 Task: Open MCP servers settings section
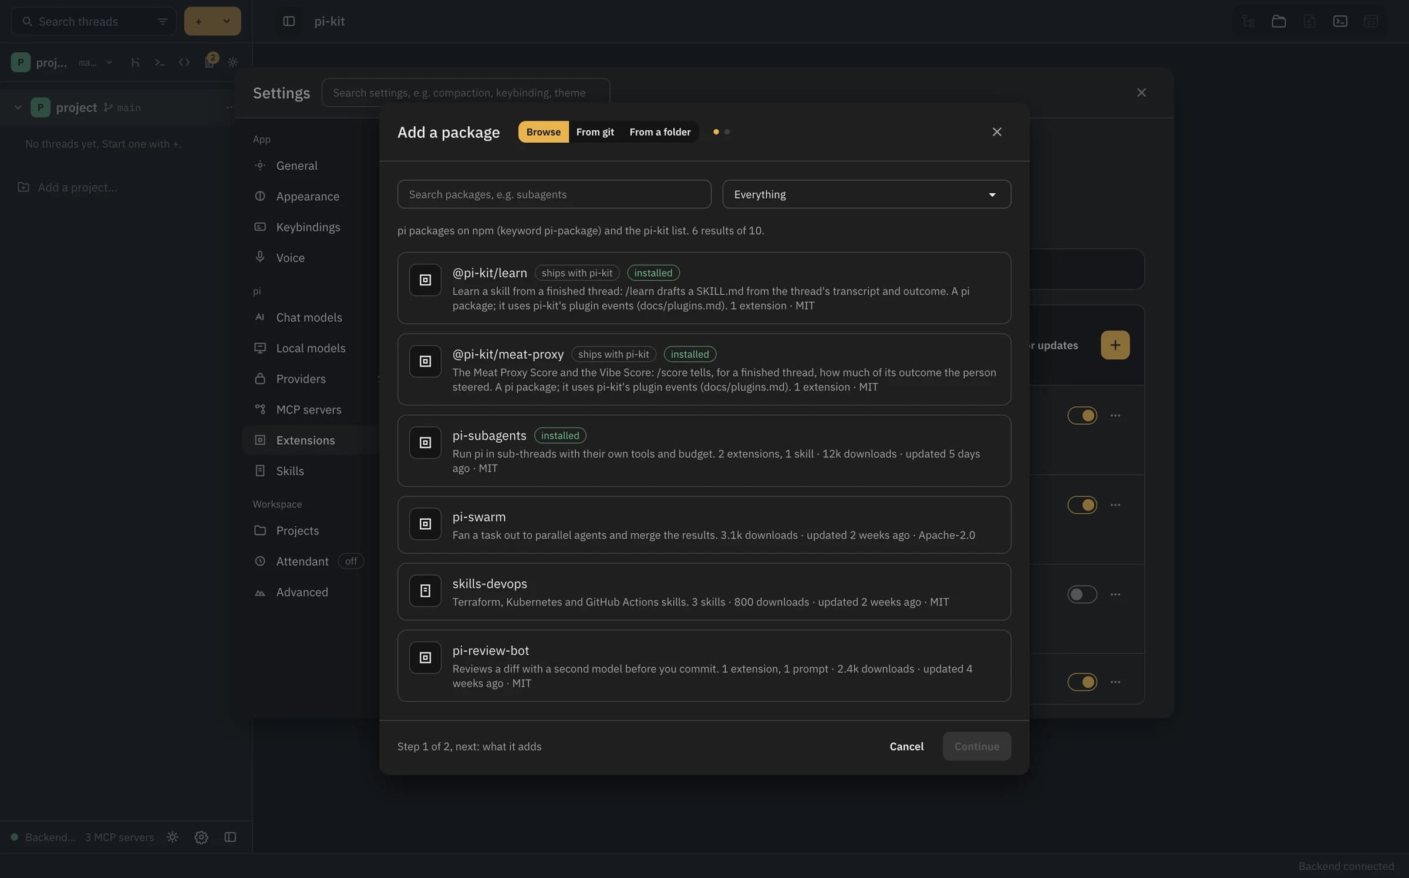click(x=310, y=409)
